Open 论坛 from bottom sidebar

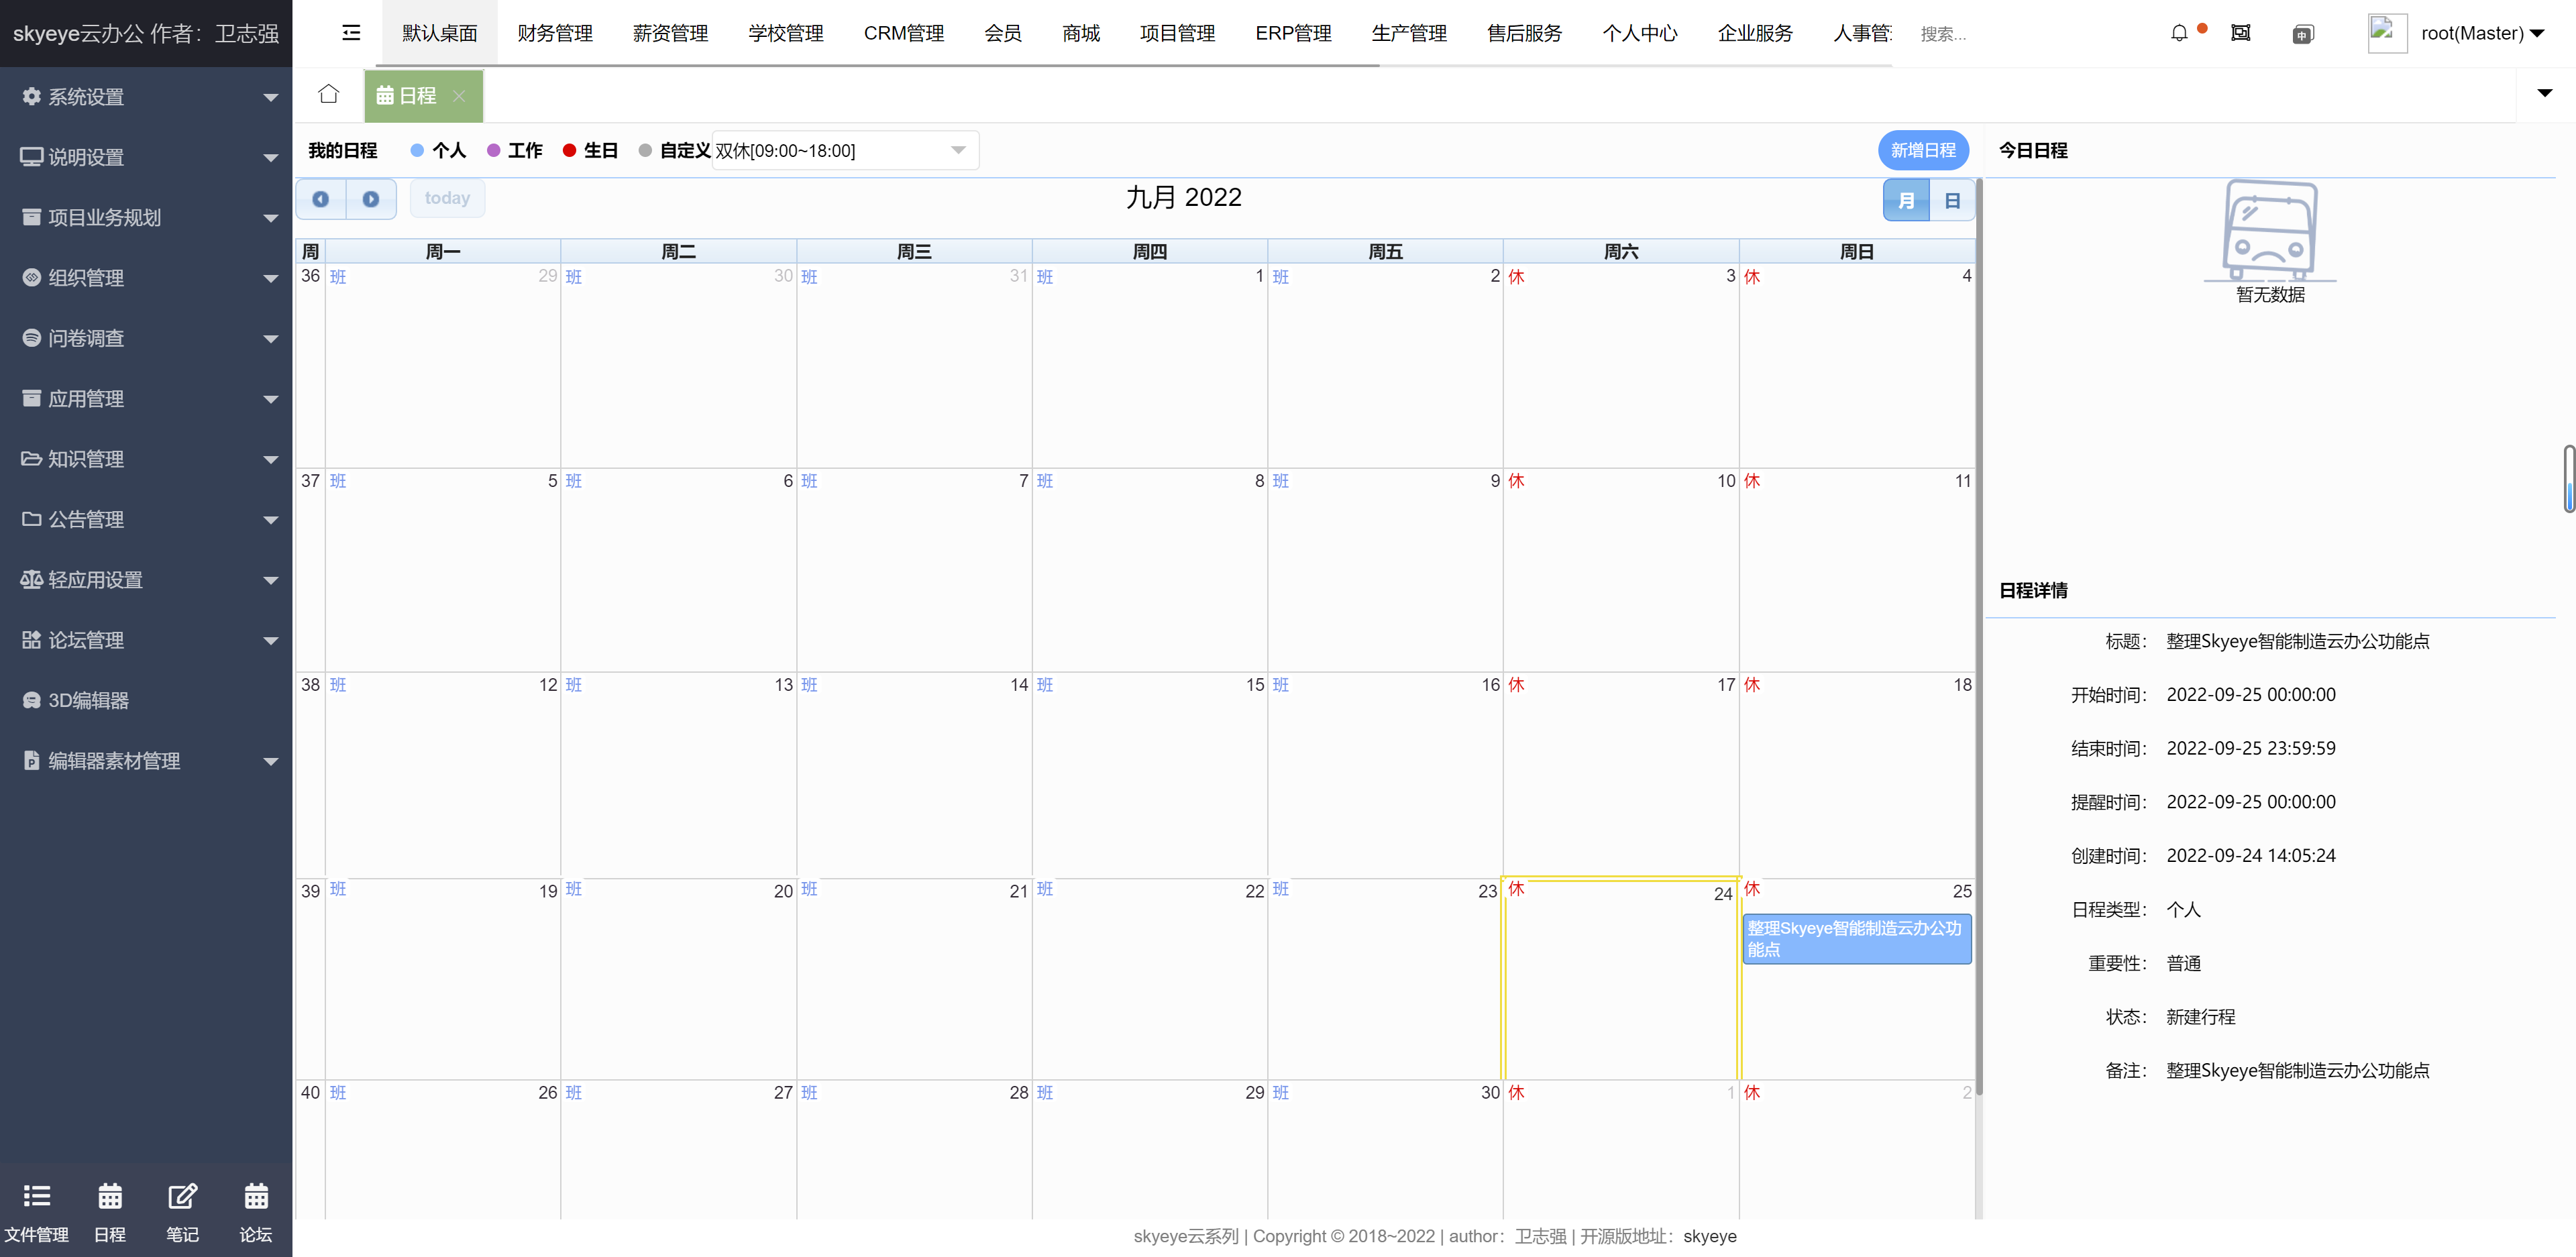click(x=256, y=1211)
